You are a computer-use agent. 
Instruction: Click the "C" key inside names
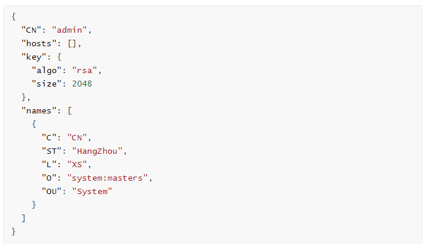click(49, 138)
